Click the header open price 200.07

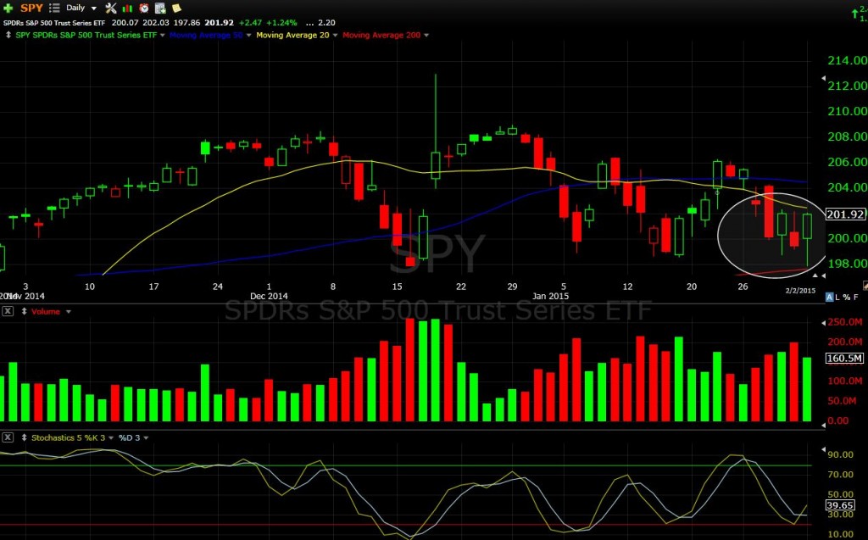[x=125, y=23]
